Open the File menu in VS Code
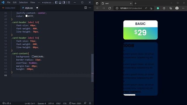The image size is (187, 105). pyautogui.click(x=8, y=2)
